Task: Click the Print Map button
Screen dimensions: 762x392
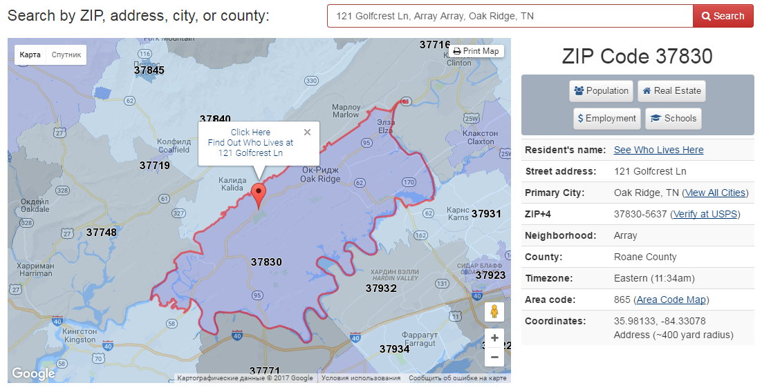Action: coord(476,51)
